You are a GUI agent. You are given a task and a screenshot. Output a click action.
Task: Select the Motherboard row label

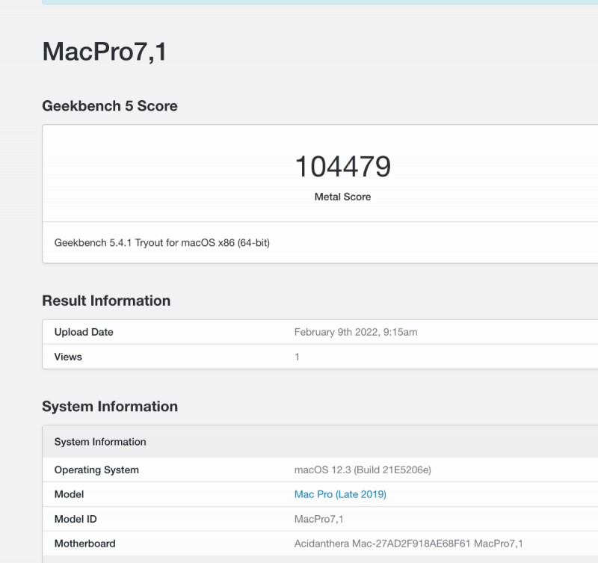[85, 544]
